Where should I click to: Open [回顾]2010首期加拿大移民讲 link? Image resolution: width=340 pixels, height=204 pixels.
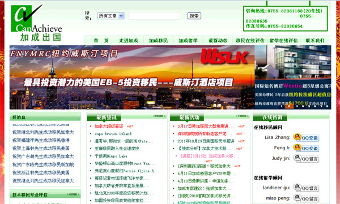[x=206, y=196]
